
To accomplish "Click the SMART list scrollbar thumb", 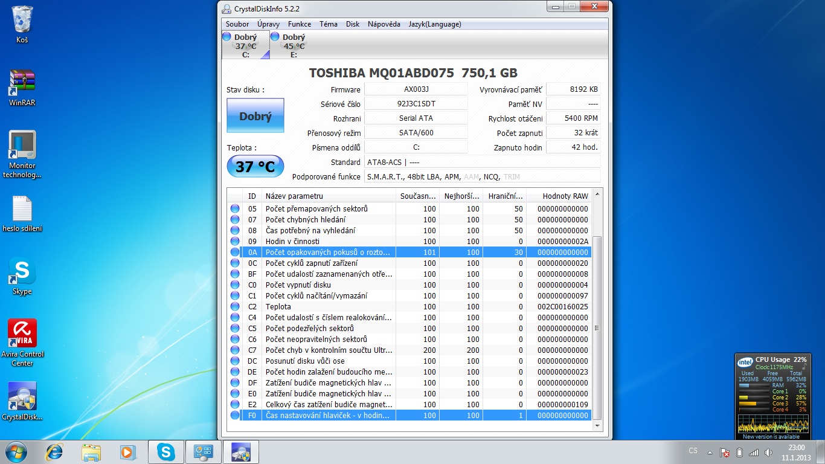I will 597,328.
